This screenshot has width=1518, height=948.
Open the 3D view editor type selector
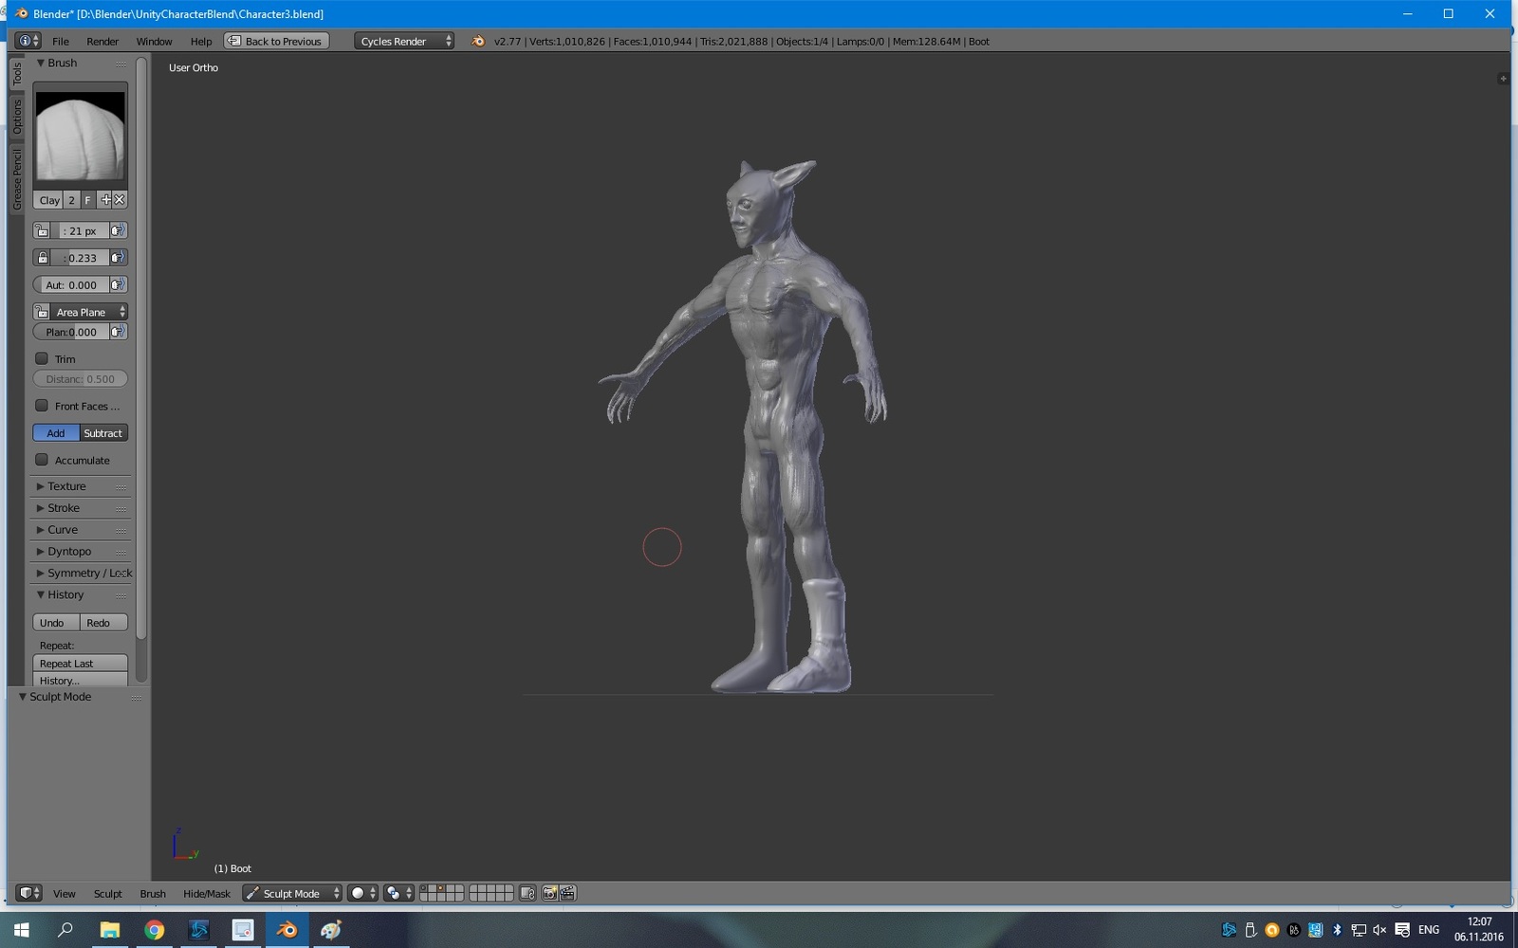(x=29, y=893)
